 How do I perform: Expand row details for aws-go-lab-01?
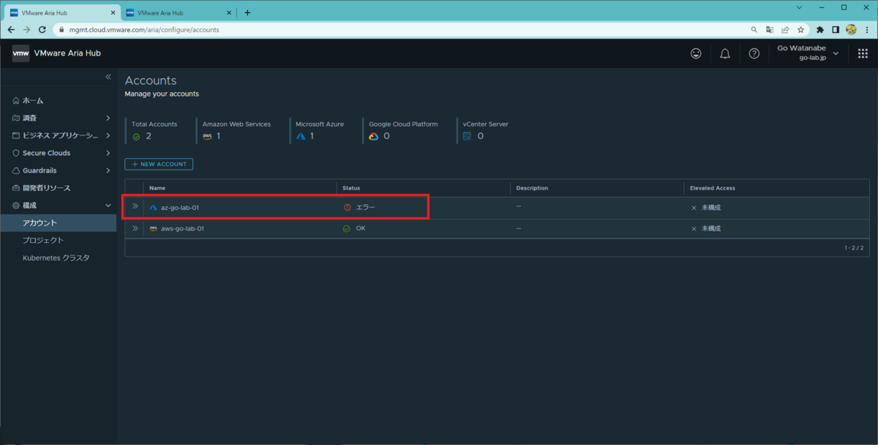pyautogui.click(x=135, y=228)
